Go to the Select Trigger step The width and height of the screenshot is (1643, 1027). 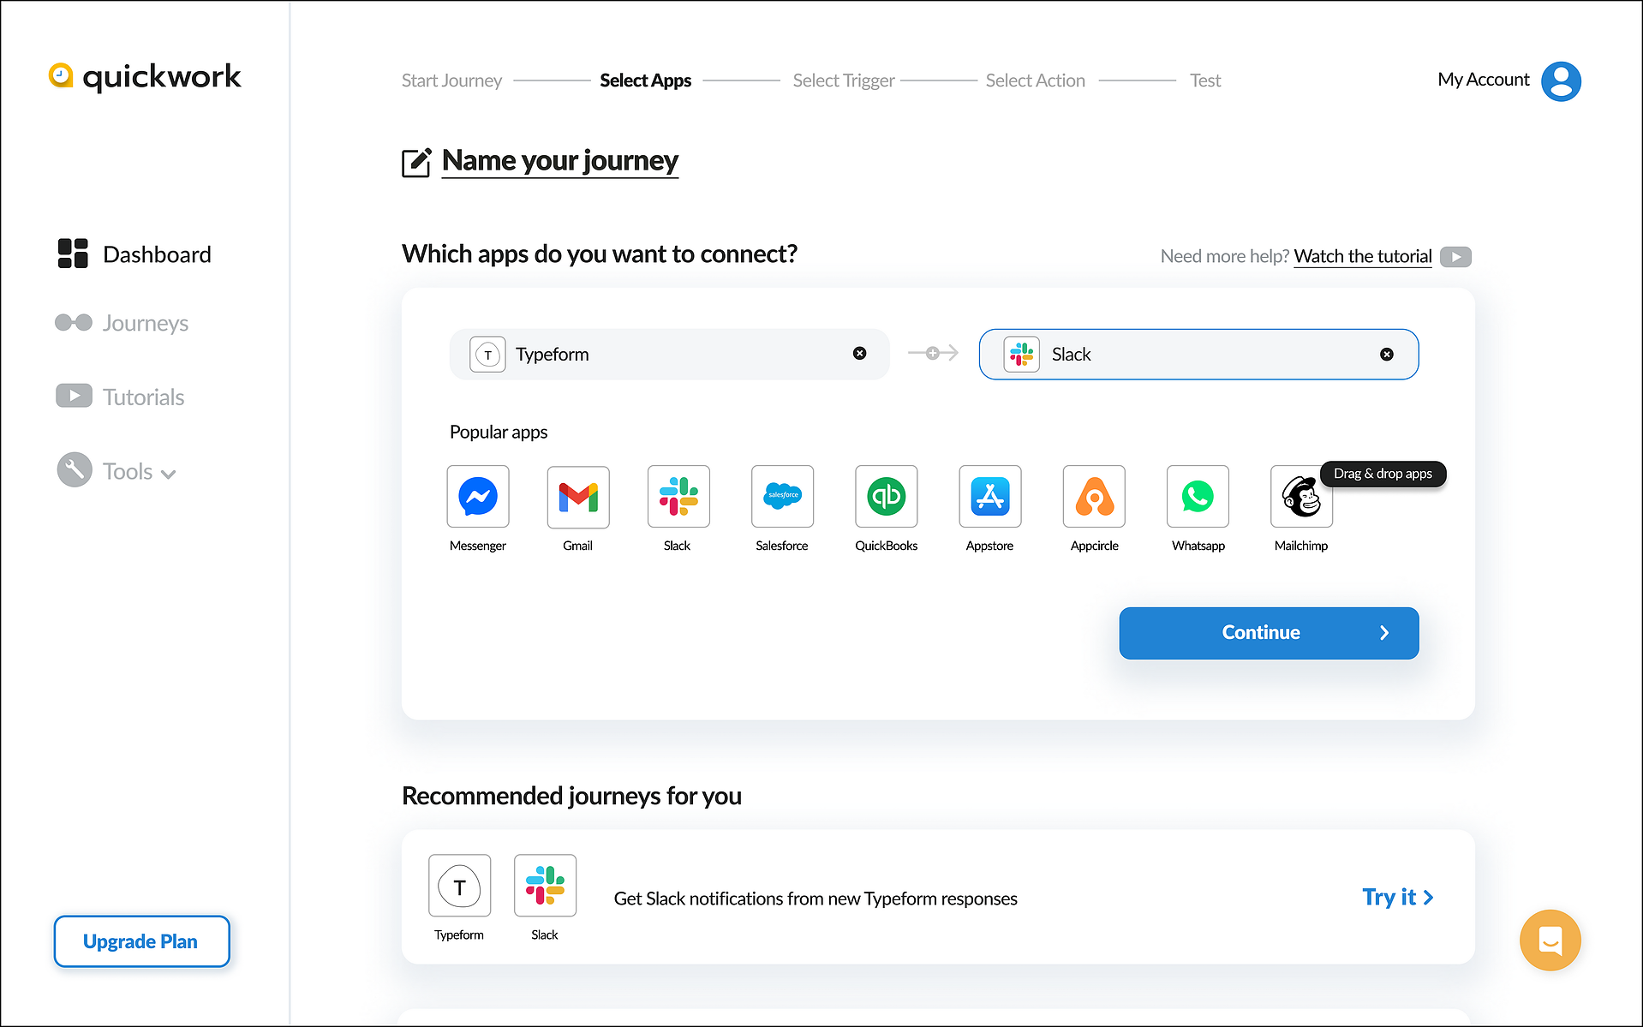(844, 81)
